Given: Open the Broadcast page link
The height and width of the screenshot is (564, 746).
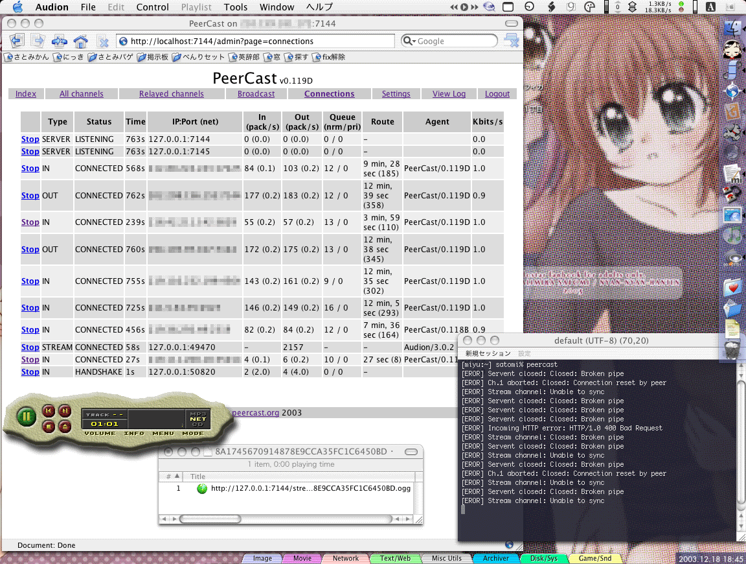Looking at the screenshot, I should pos(256,94).
